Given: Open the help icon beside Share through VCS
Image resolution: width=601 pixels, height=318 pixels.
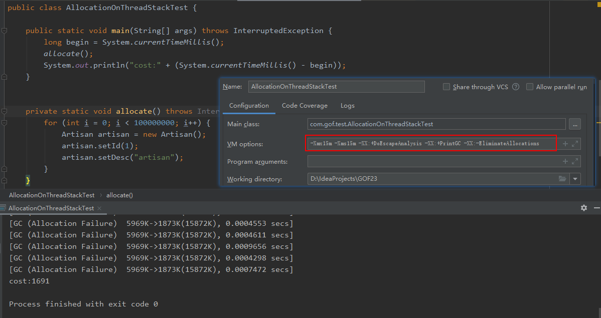Looking at the screenshot, I should (x=516, y=87).
